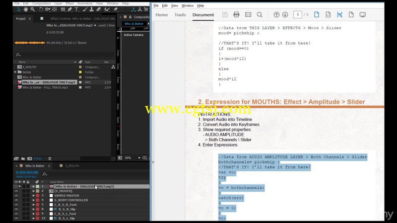The width and height of the screenshot is (397, 223).
Task: Click the red label swatch of SIMPLE MASTER layer
Action: (x=38, y=195)
